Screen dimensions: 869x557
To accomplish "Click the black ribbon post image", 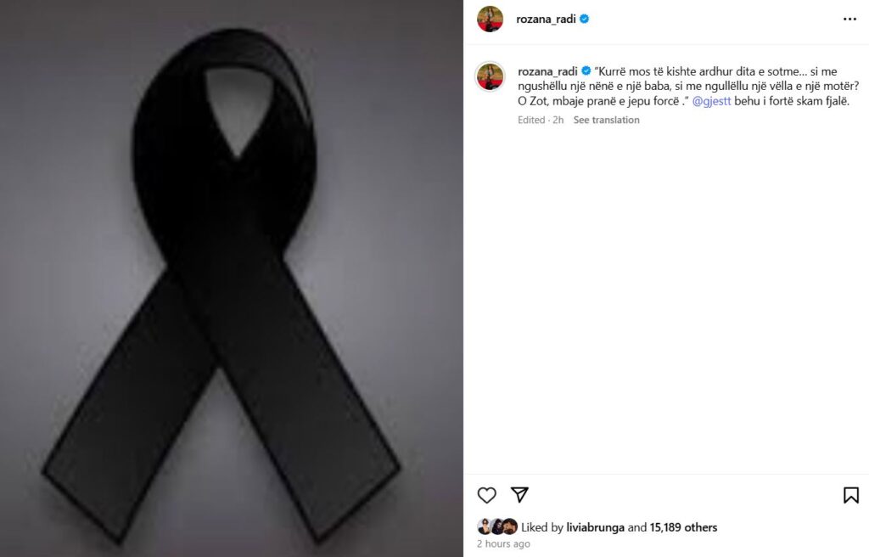I will (232, 278).
